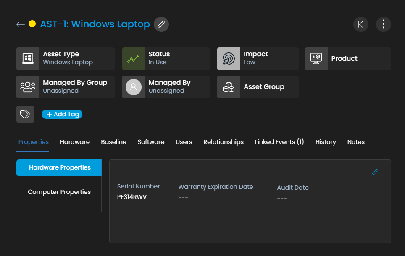Image resolution: width=405 pixels, height=256 pixels.
Task: Click the Managed By avatar icon
Action: 134,86
